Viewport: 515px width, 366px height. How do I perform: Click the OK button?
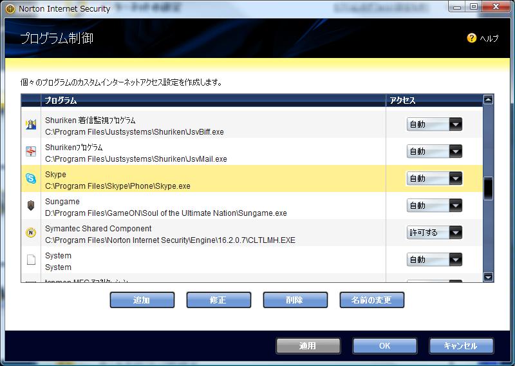point(384,345)
